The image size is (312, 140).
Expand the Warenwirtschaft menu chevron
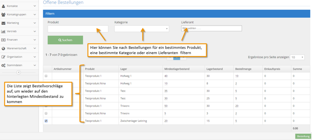[35, 48]
